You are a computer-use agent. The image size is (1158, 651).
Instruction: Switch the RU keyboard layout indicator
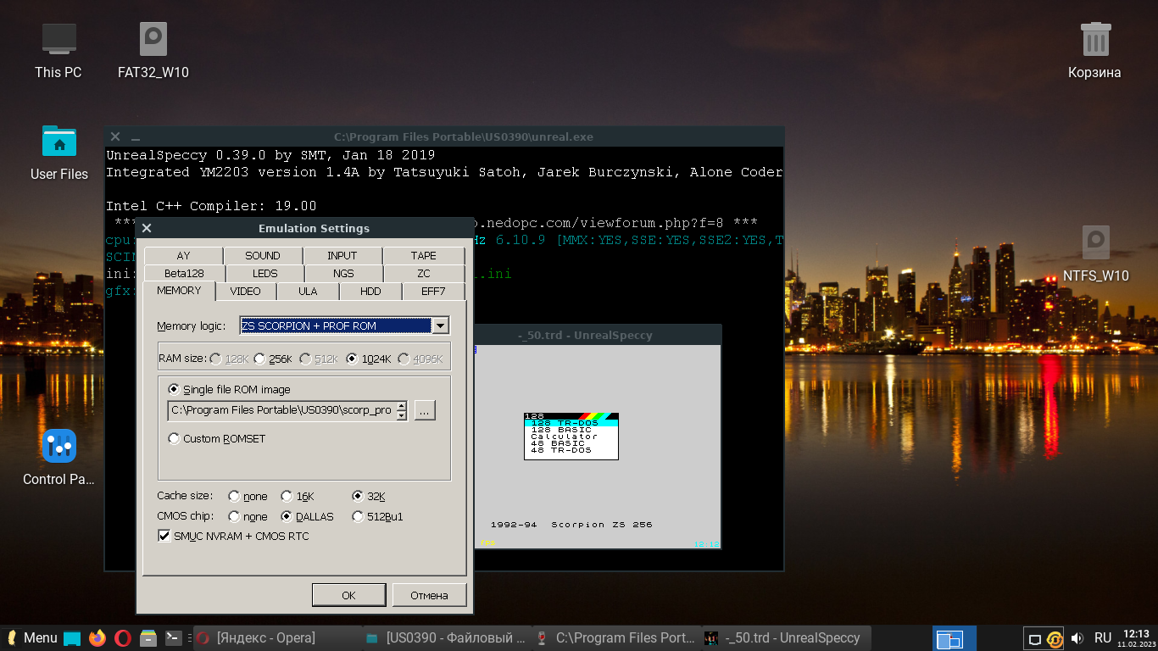(x=1103, y=638)
